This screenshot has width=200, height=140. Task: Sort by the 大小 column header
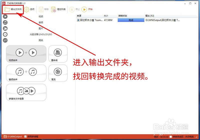point(110,16)
